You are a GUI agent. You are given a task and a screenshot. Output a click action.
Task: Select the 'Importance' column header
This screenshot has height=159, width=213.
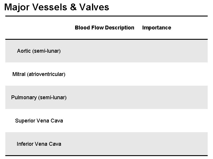tap(156, 28)
